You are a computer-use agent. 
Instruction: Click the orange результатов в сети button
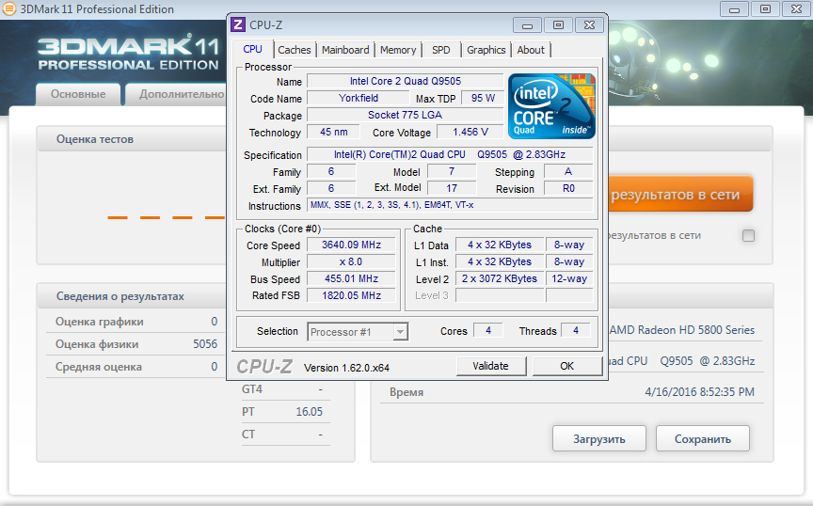click(x=679, y=195)
